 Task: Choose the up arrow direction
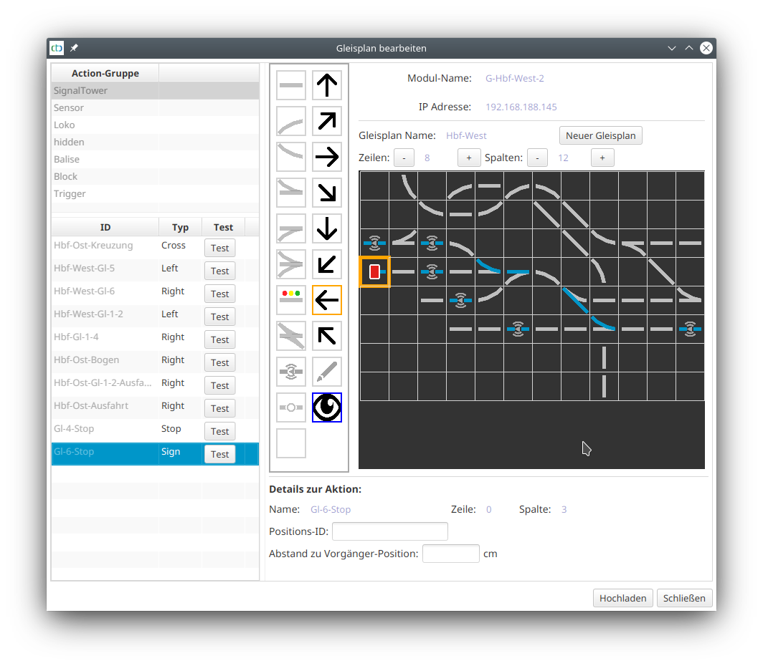[x=327, y=85]
